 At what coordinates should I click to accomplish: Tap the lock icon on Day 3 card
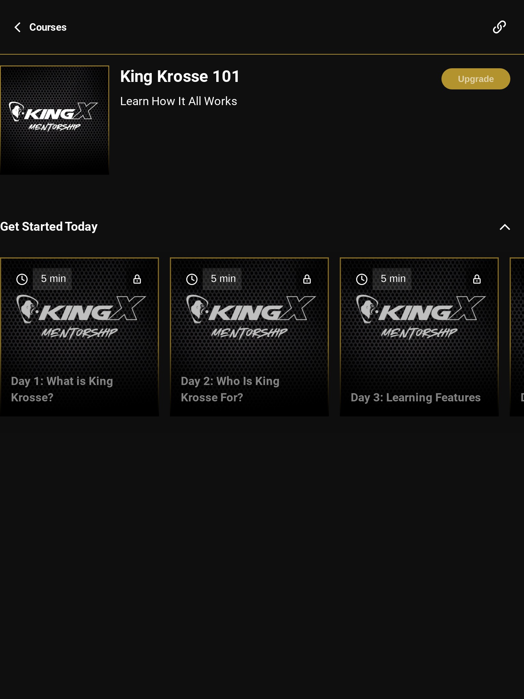[477, 279]
